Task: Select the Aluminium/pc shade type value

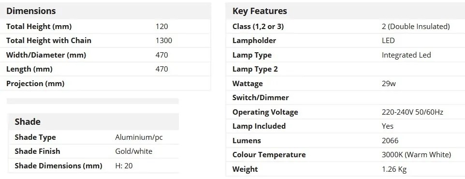Action: [139, 137]
